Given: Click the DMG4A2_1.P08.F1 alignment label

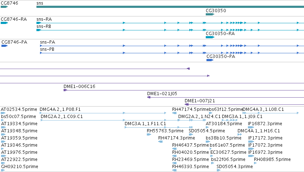Looking at the screenshot, I should point(60,109).
